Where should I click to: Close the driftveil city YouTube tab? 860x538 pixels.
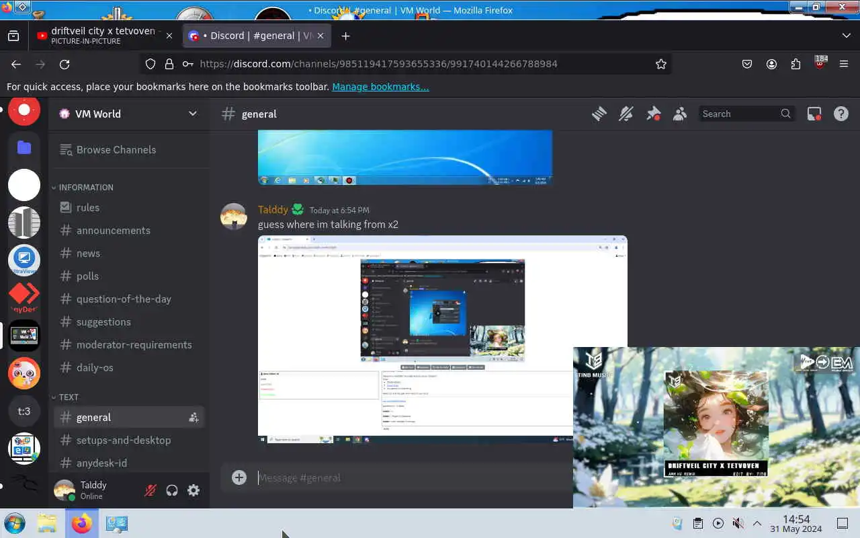coord(169,36)
